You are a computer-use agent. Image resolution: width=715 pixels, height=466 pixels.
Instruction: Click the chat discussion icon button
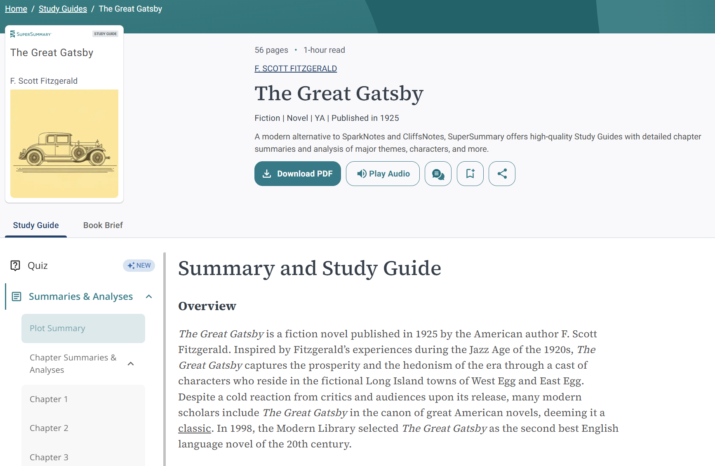[438, 174]
